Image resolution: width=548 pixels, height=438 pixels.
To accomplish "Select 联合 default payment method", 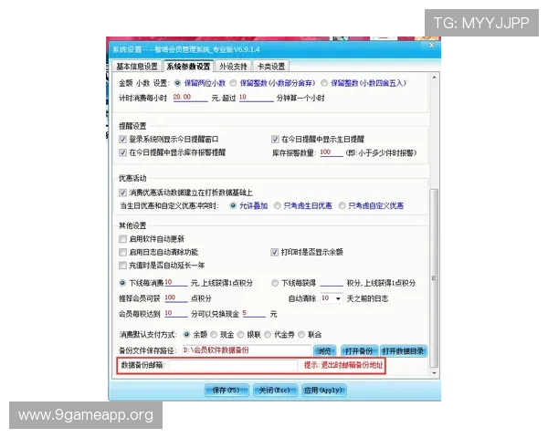I will coord(301,335).
